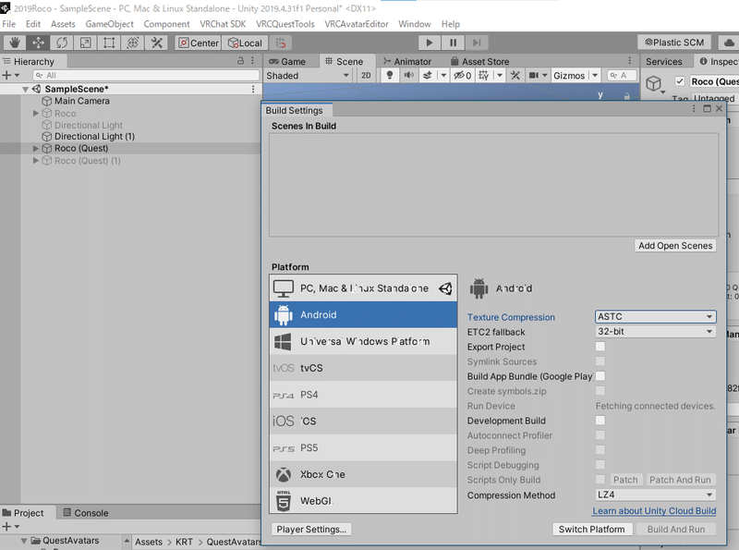This screenshot has width=739, height=550.
Task: Open the VRChat SDK menu
Action: (223, 24)
